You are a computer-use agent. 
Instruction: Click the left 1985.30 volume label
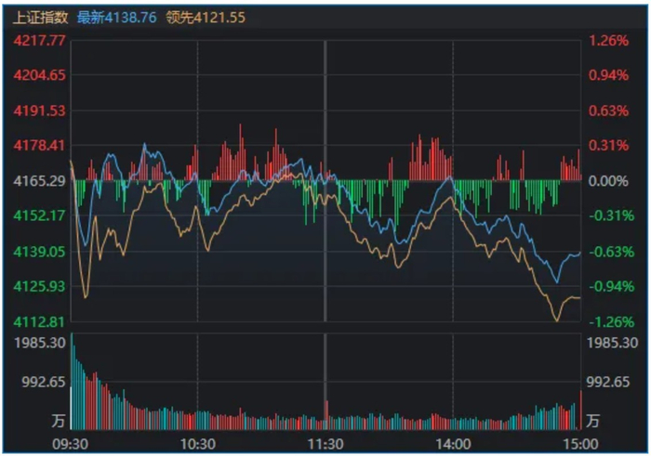(40, 343)
